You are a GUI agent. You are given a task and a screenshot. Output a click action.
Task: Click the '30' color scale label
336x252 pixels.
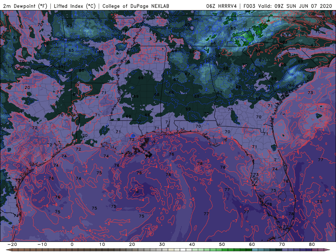[x=162, y=244]
